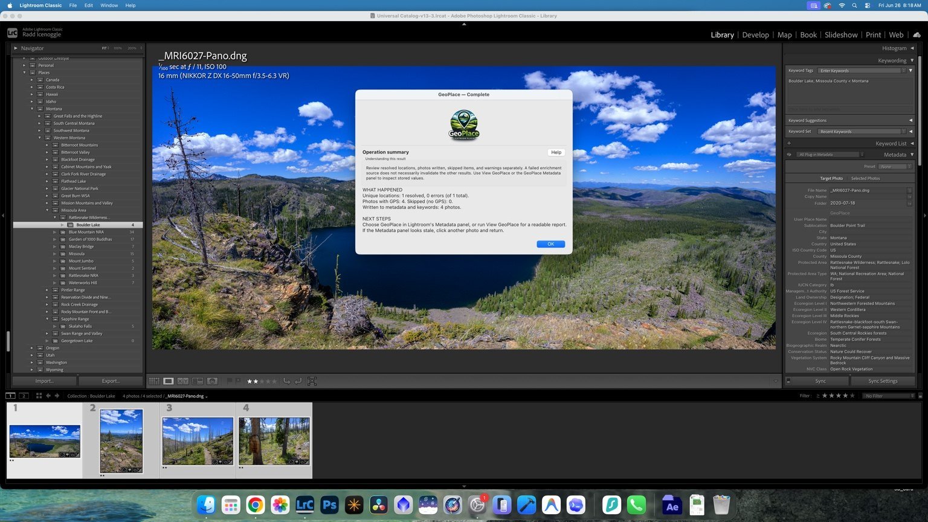Screen dimensions: 928x522
Task: Open Photoshop from the Dock
Action: coord(329,504)
